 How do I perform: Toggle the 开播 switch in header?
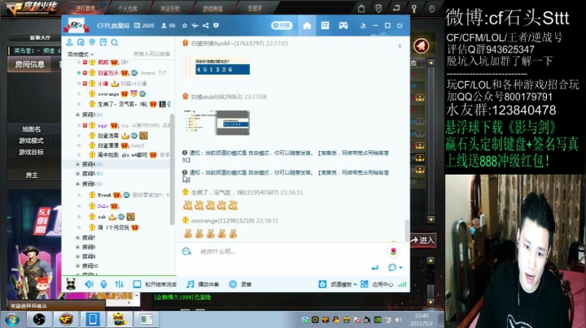coord(282,25)
